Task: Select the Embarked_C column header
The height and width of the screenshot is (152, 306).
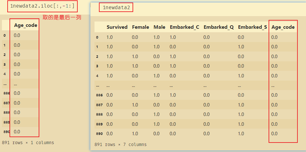Action: point(185,27)
